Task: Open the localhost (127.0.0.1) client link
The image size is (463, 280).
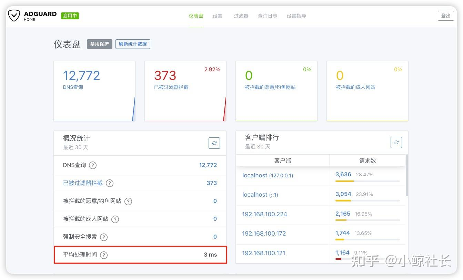Action: 268,175
